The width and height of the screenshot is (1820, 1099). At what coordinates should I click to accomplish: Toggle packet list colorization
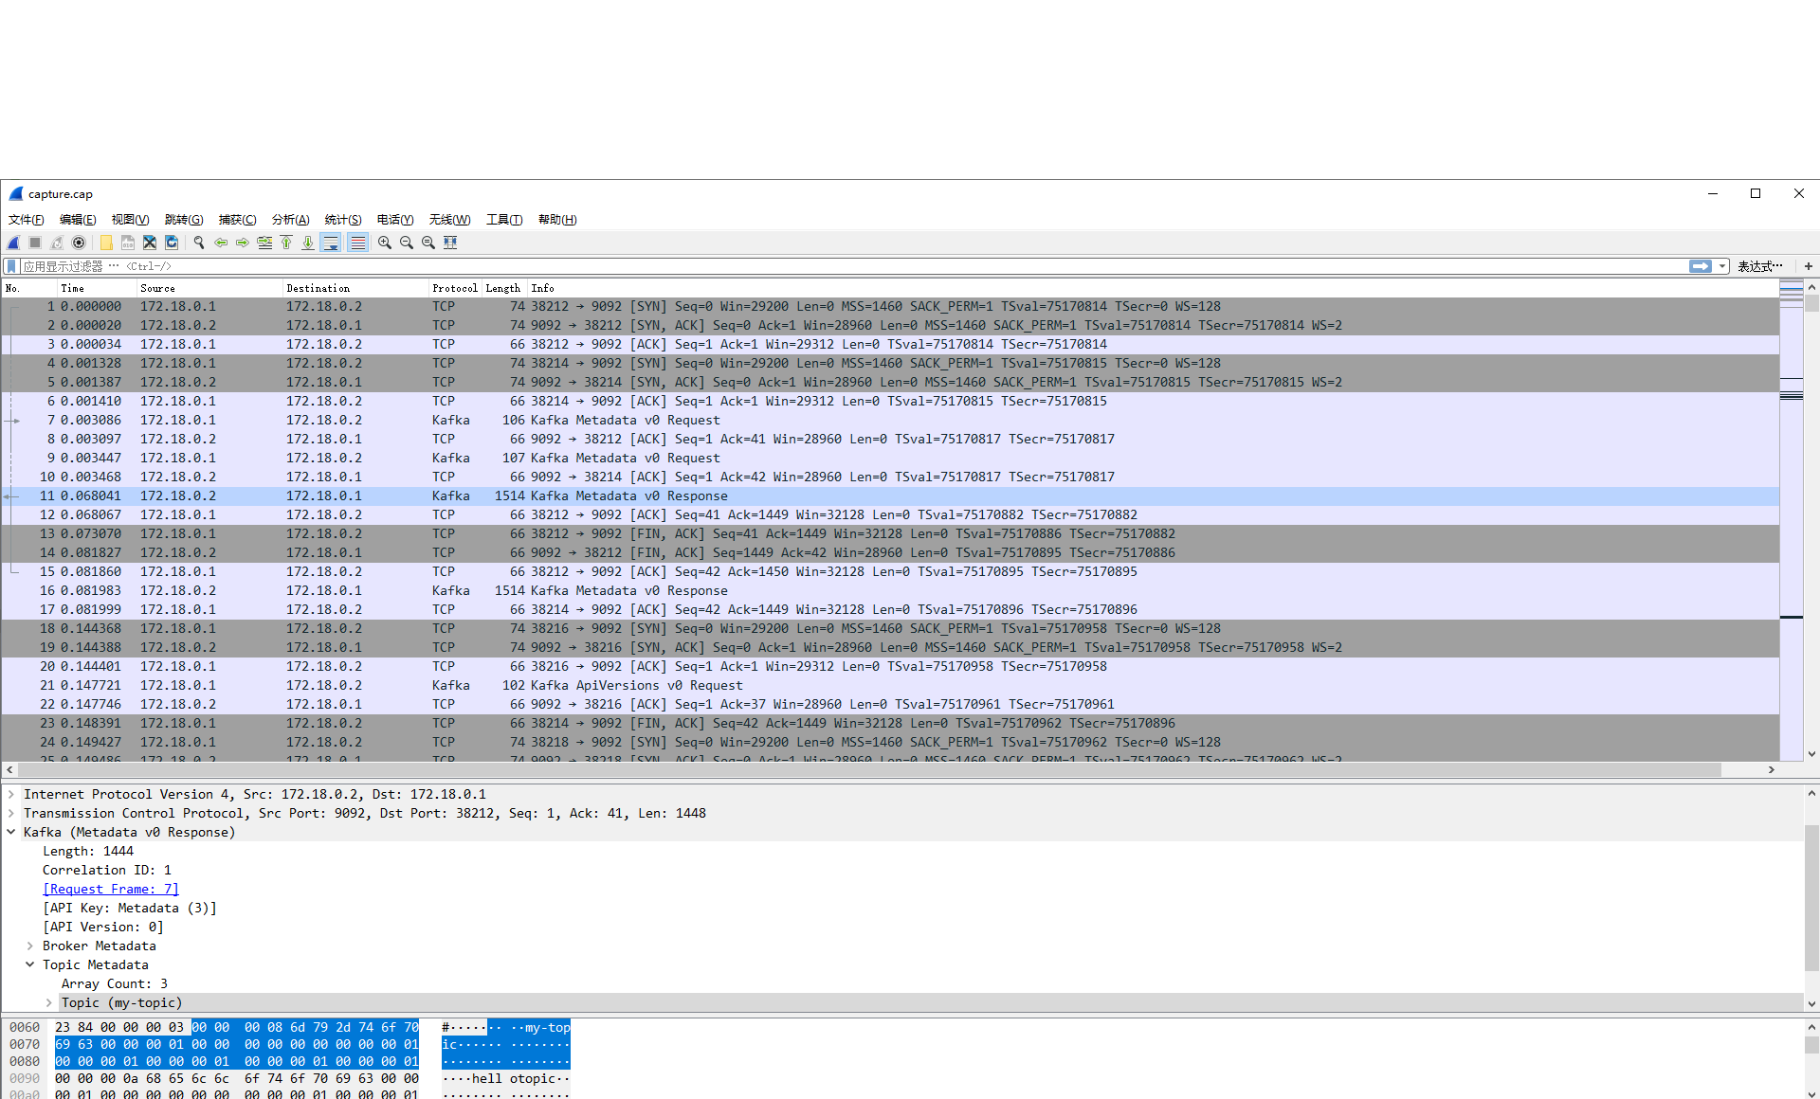coord(357,243)
